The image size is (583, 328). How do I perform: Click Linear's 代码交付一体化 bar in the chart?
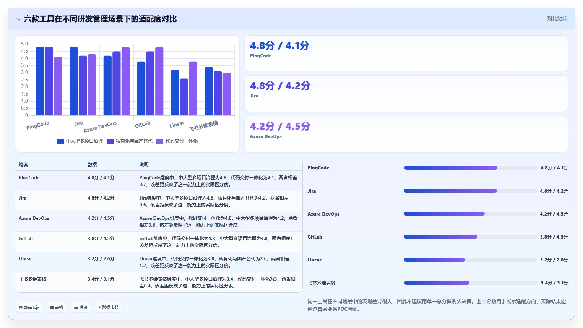point(193,89)
